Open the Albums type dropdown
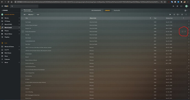Viewport: 190px width, 100px height. [x=31, y=15]
